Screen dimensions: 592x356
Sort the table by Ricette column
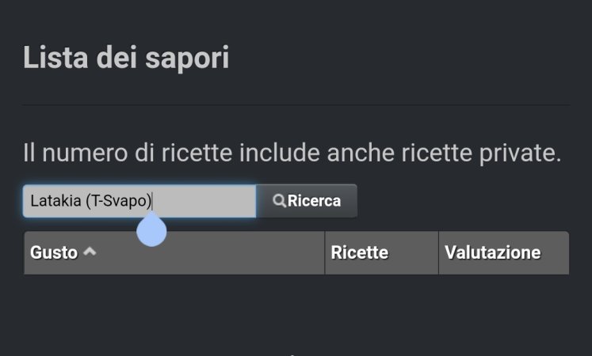click(360, 252)
